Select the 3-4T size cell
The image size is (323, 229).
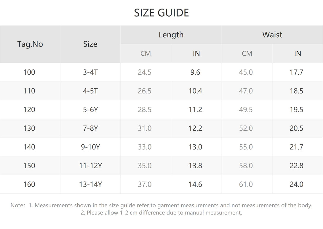tap(90, 72)
